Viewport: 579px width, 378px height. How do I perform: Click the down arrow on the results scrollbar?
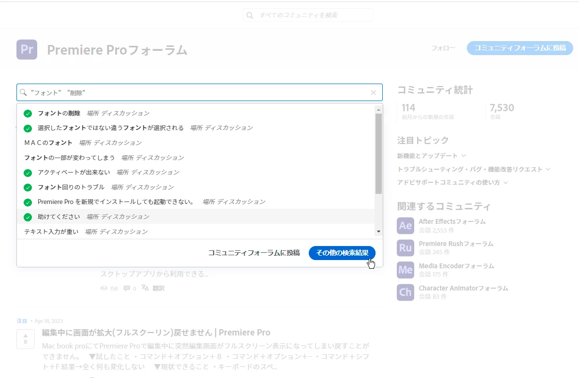tap(378, 232)
